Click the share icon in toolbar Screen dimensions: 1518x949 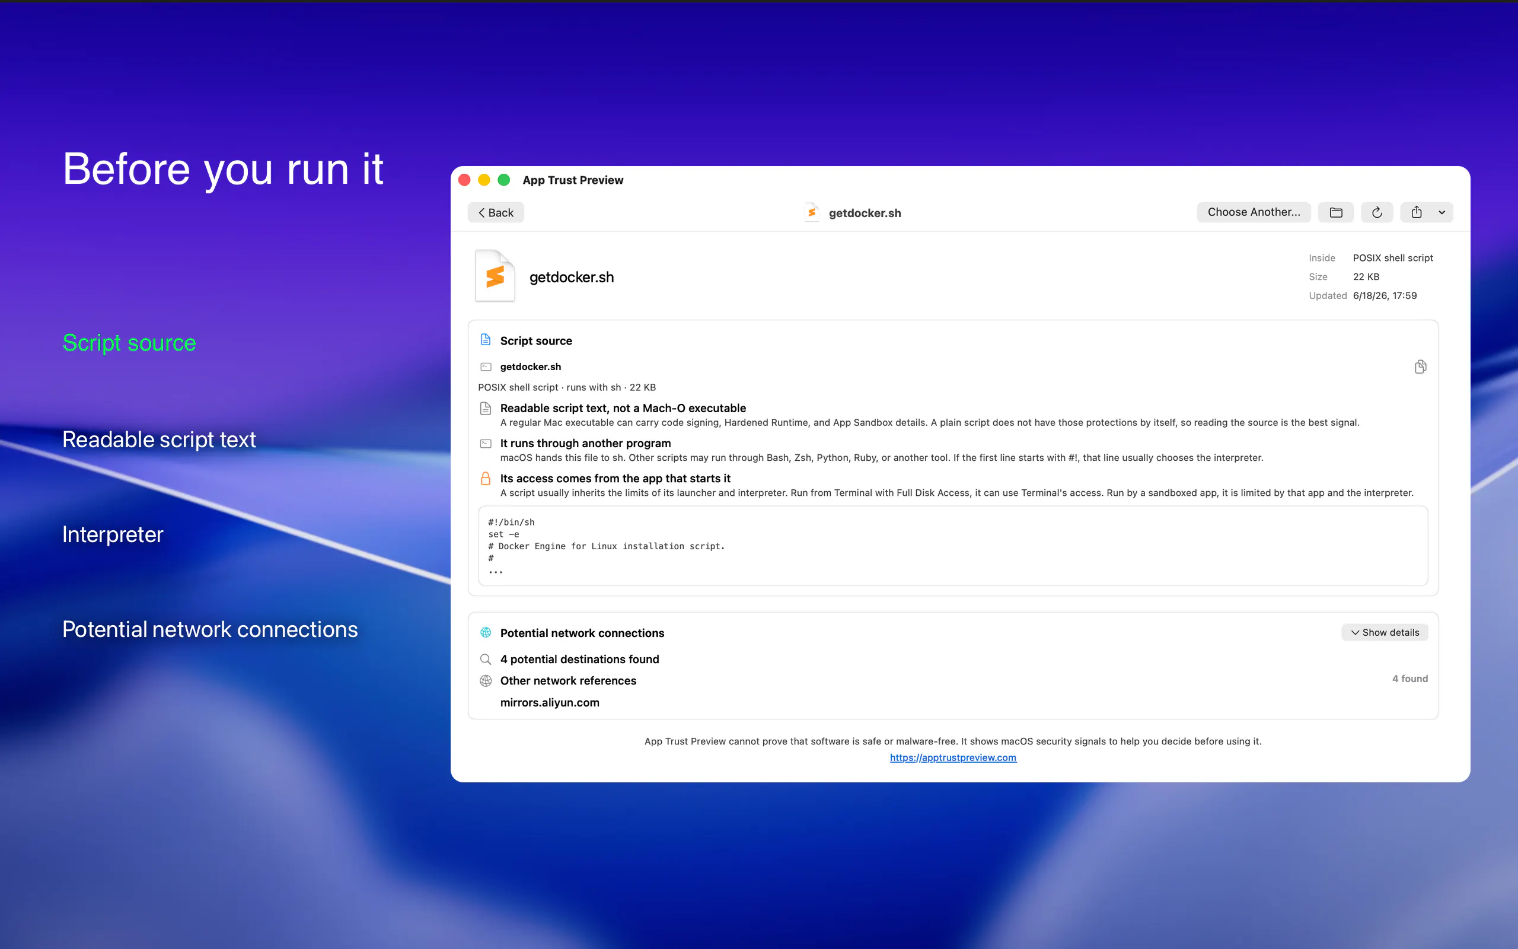click(1417, 212)
